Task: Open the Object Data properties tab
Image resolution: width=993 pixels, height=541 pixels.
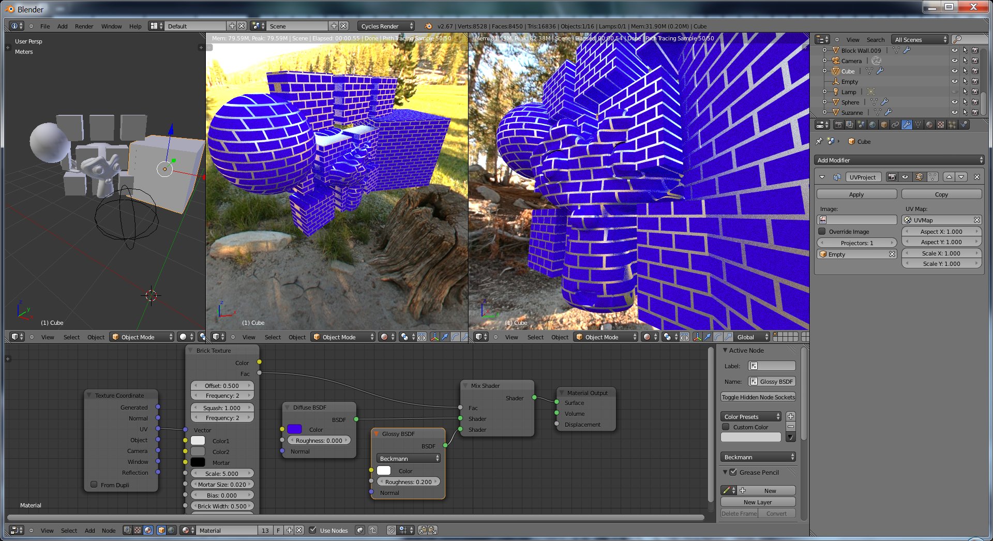Action: [x=918, y=125]
